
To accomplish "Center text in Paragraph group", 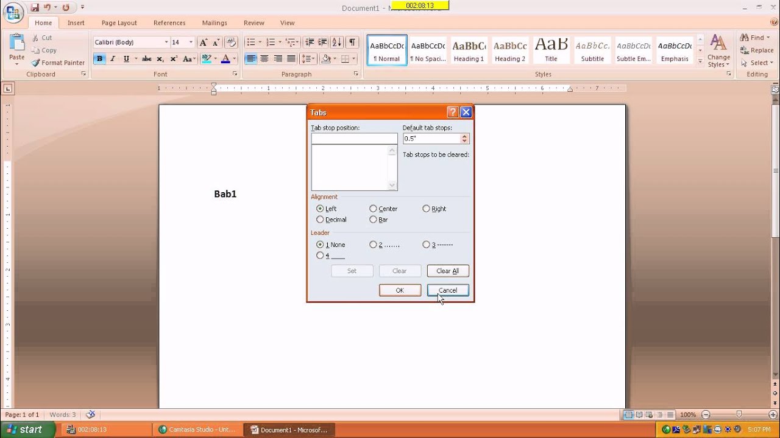I will pos(264,59).
